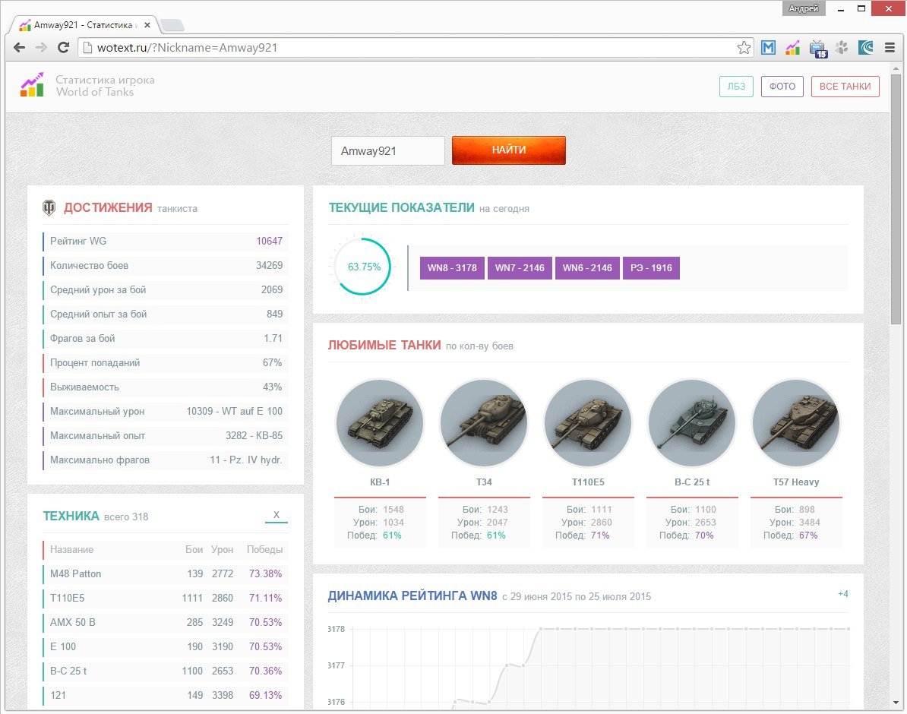
Task: Click the +4 WN8 change indicator
Action: [842, 594]
